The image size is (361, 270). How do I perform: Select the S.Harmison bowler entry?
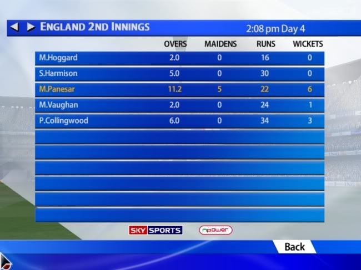click(179, 74)
